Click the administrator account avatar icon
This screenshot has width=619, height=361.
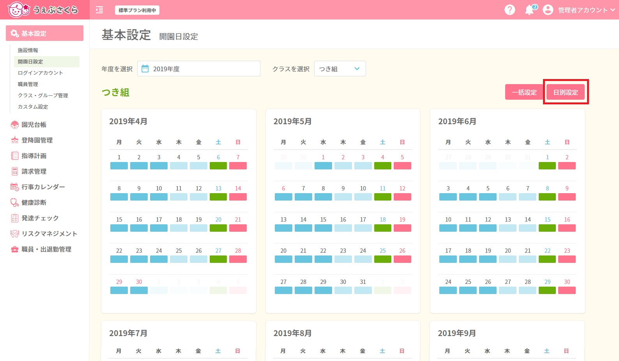coord(548,10)
